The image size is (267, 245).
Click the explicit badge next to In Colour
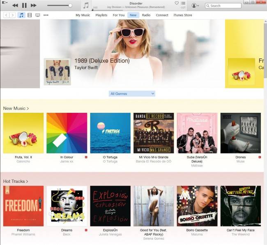(86, 157)
